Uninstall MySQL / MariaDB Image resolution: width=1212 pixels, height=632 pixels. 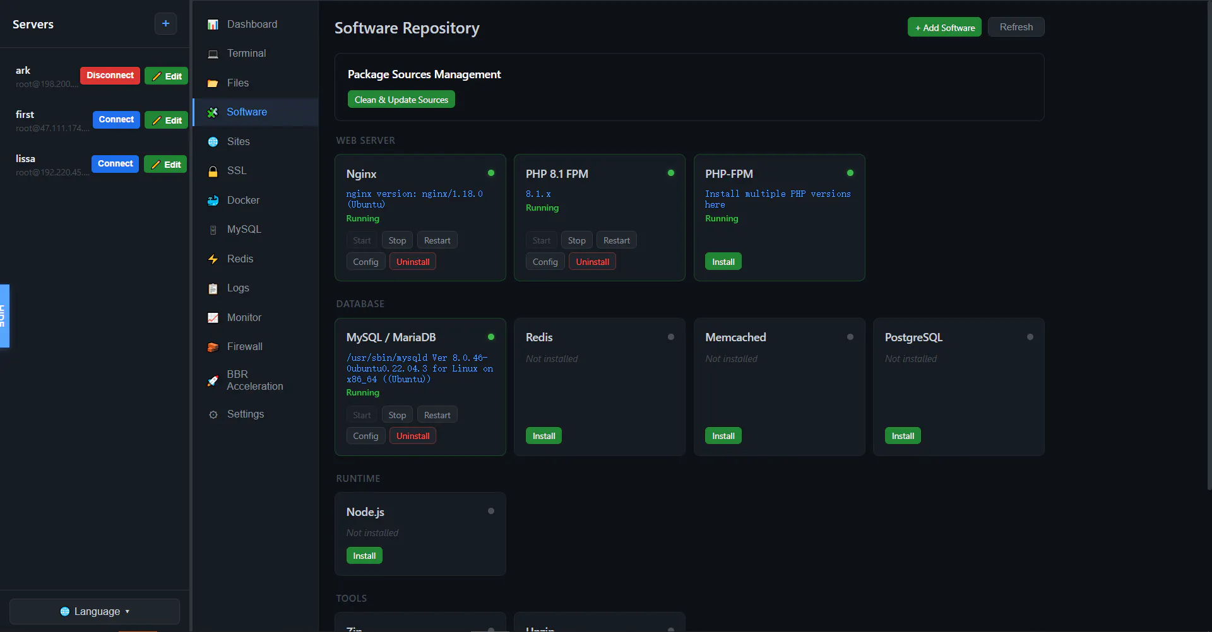click(413, 436)
